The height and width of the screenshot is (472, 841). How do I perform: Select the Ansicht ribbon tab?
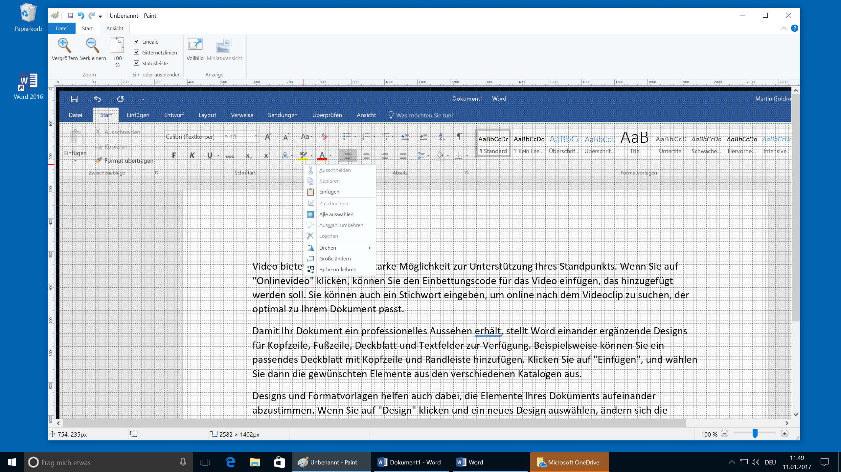tap(115, 28)
